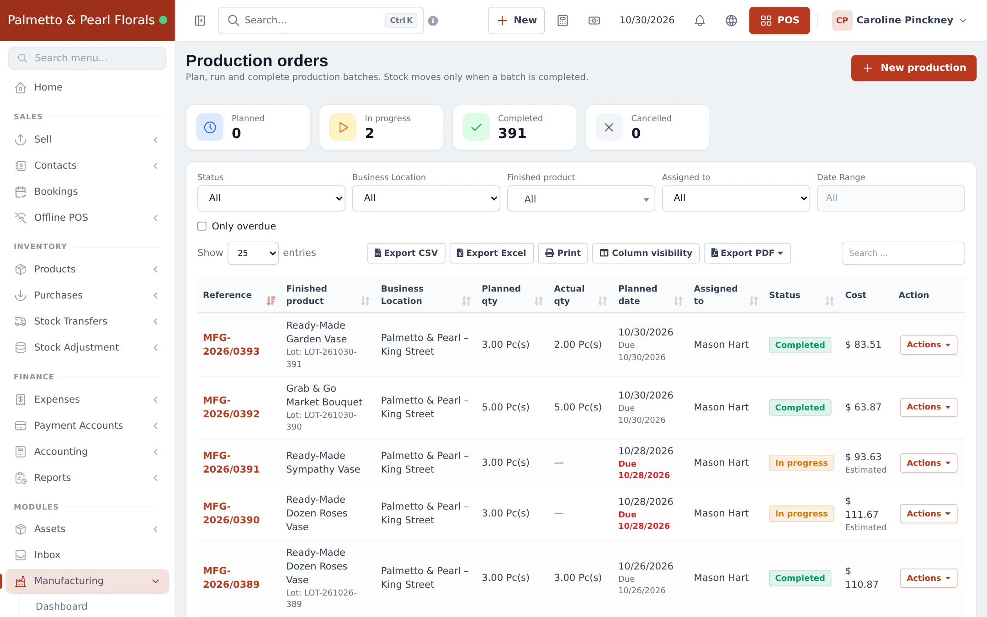Sort by Finished product column
Image resolution: width=987 pixels, height=617 pixels.
click(x=365, y=301)
